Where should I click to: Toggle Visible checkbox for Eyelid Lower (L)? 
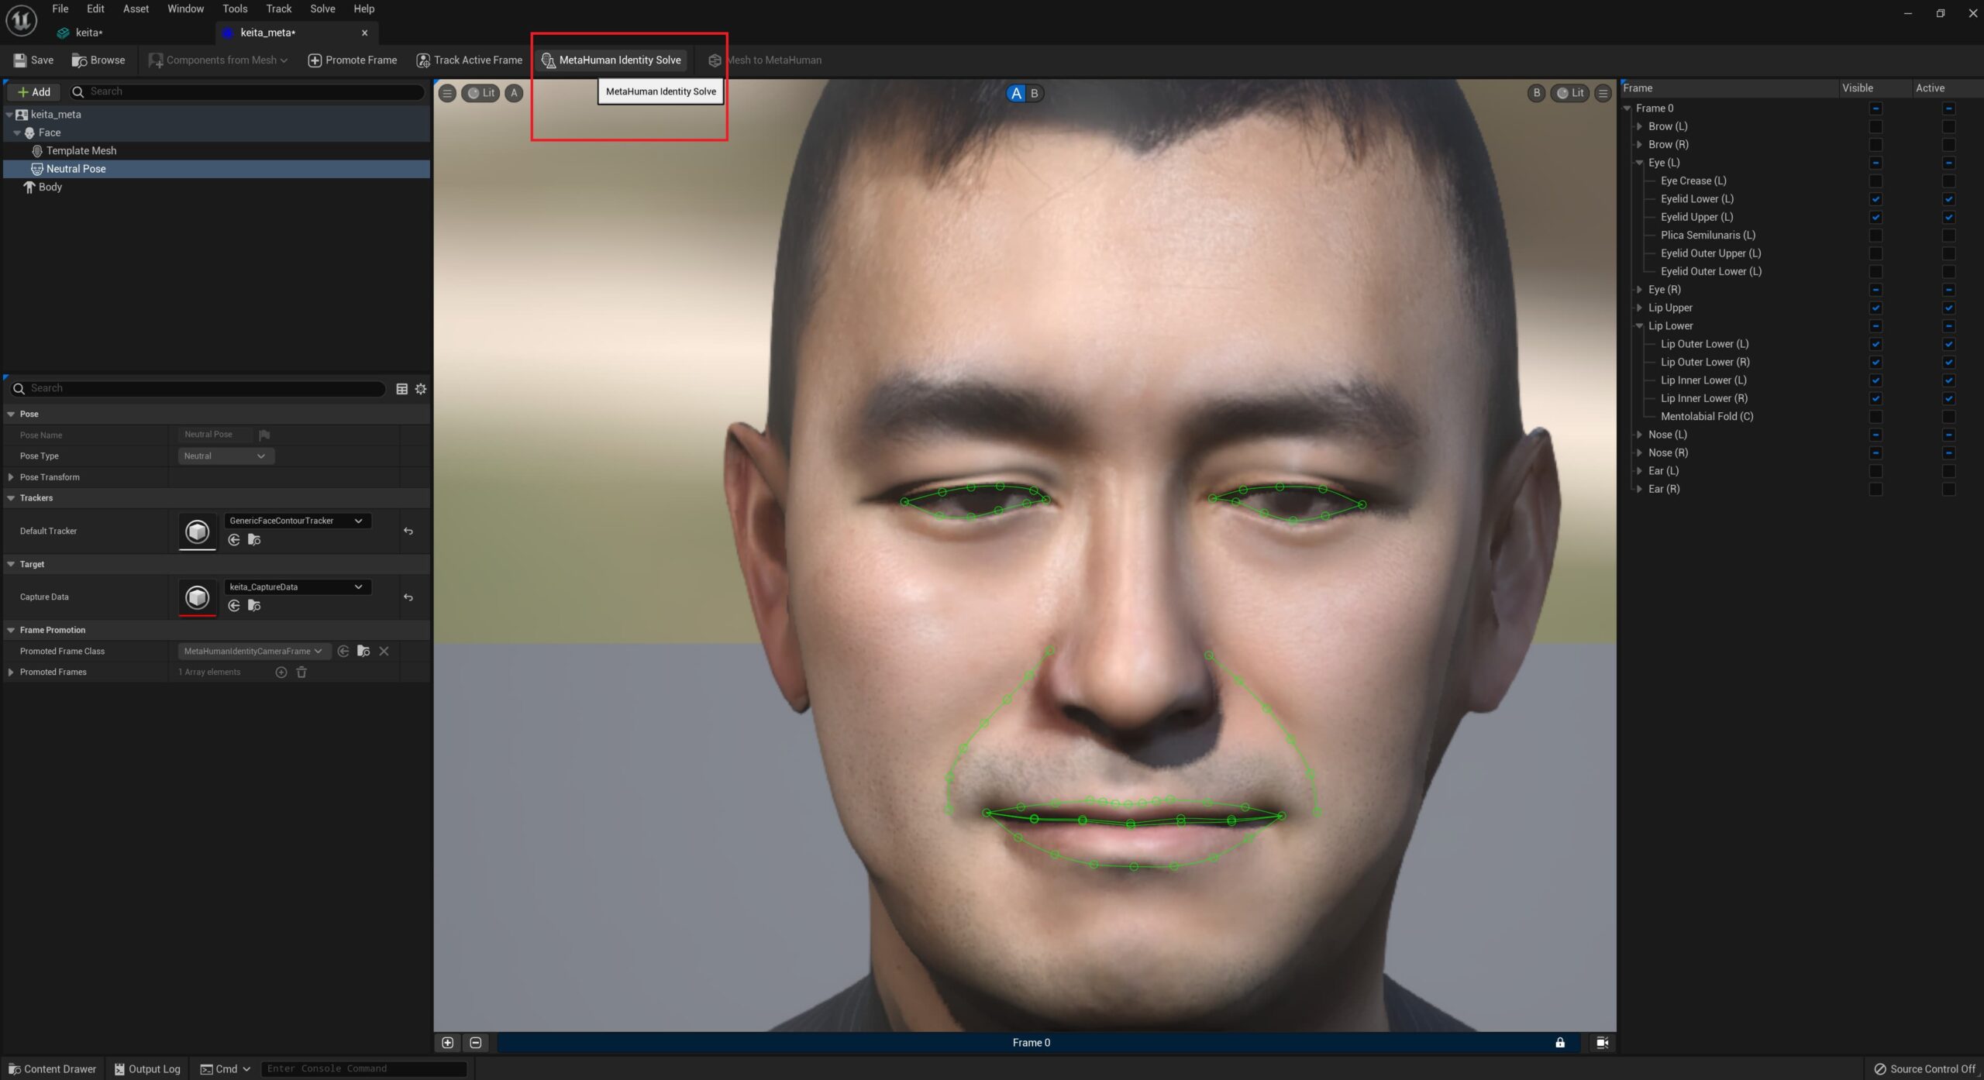tap(1875, 199)
